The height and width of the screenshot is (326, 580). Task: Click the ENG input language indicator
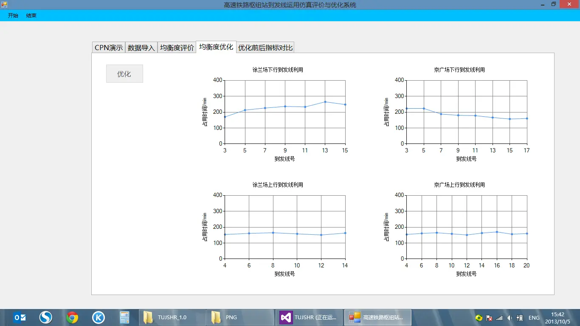pyautogui.click(x=534, y=318)
